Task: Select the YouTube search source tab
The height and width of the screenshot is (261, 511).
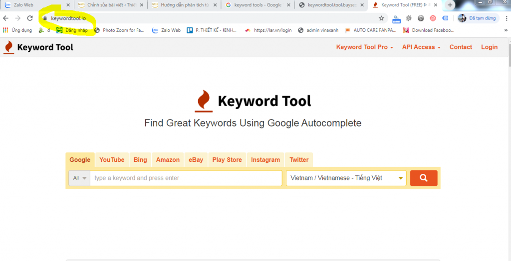Action: [112, 160]
